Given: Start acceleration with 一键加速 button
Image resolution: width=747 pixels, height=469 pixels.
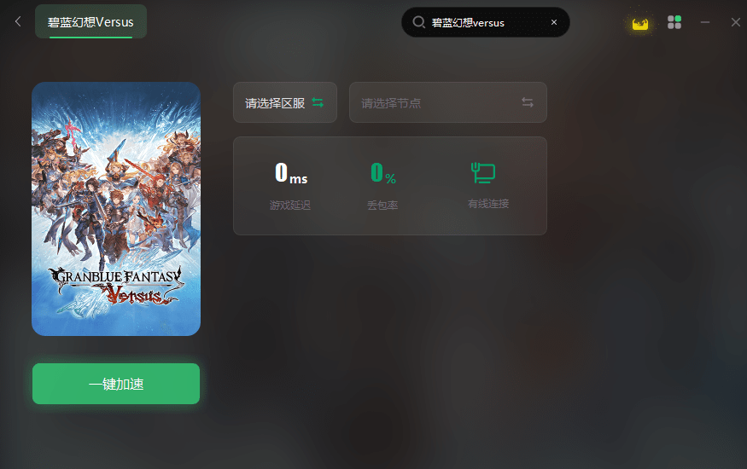Looking at the screenshot, I should point(116,384).
